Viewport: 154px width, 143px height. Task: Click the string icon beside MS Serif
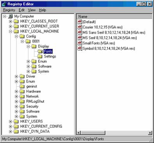click(80, 38)
